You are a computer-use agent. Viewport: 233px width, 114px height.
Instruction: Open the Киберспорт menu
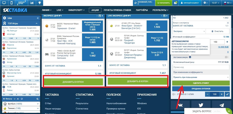[76, 10]
